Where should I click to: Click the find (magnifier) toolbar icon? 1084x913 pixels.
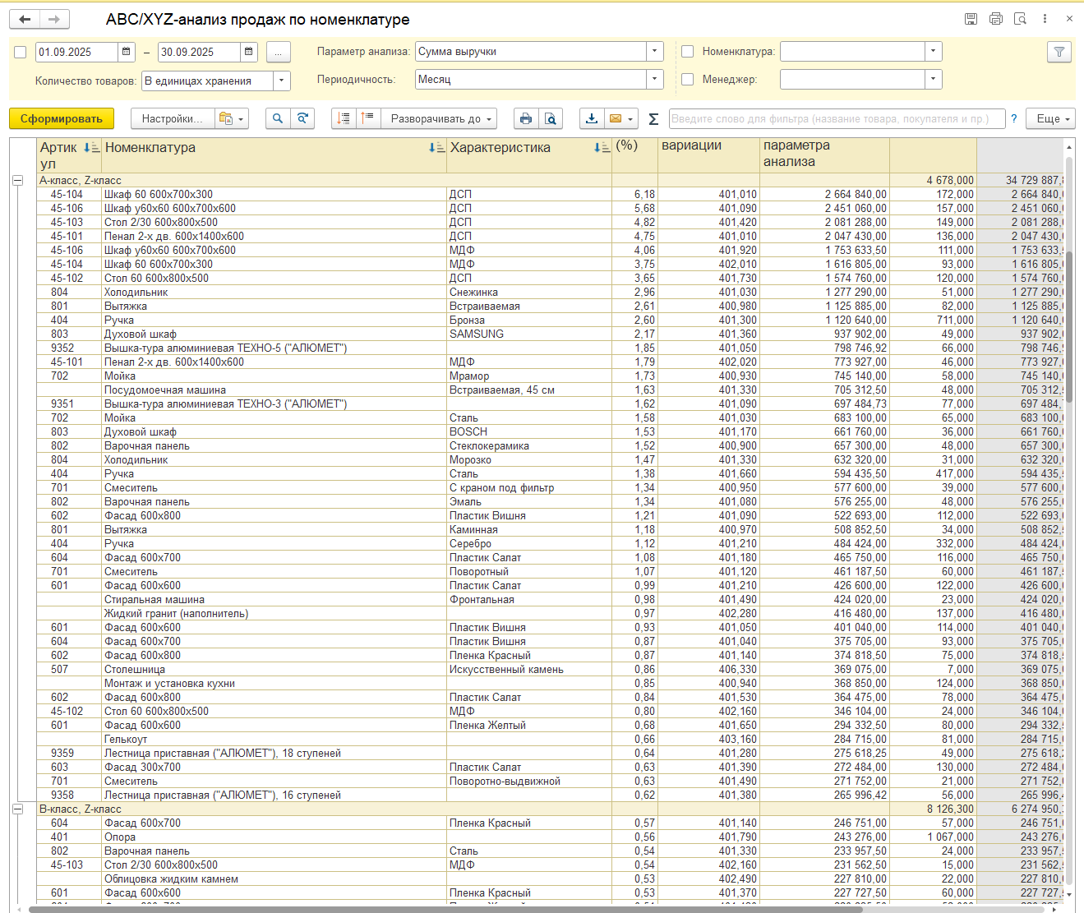coord(278,119)
